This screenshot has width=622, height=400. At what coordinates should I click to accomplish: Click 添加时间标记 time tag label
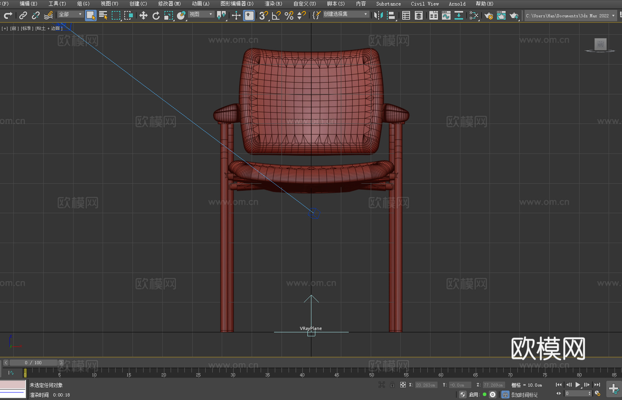pos(524,395)
